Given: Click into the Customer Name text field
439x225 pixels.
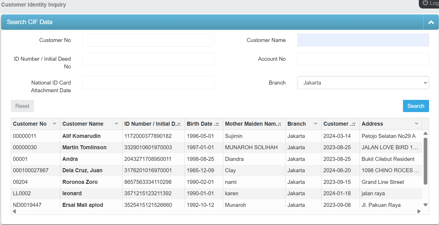Looking at the screenshot, I should click(x=363, y=40).
